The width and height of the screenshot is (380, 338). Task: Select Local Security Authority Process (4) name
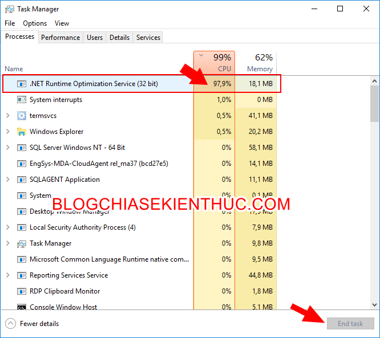pos(82,227)
